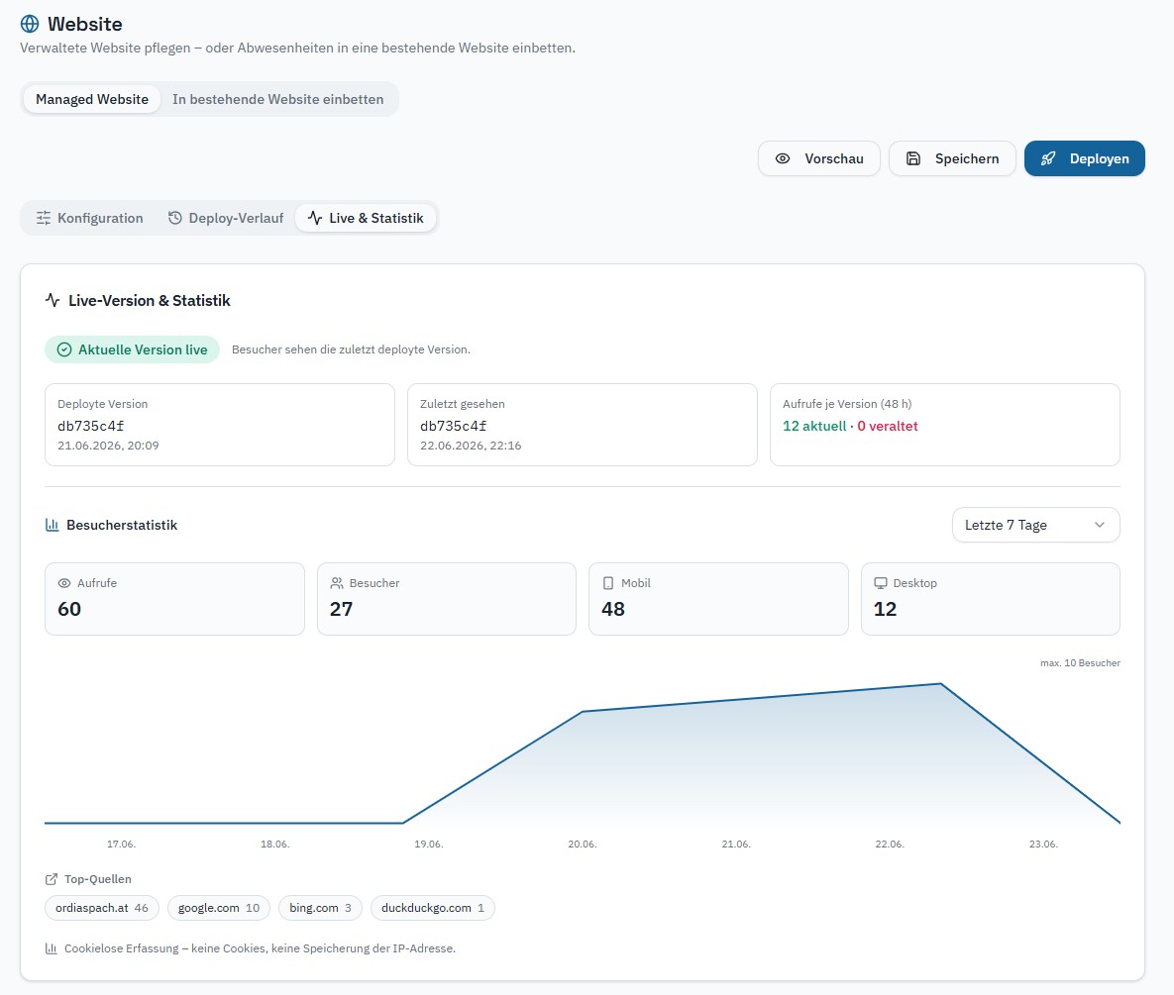1174x995 pixels.
Task: Click the 19.06. chart axis label
Action: coord(429,844)
